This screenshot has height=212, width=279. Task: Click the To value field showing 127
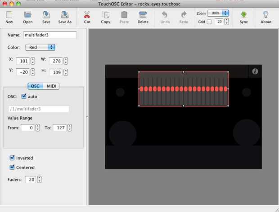point(59,128)
